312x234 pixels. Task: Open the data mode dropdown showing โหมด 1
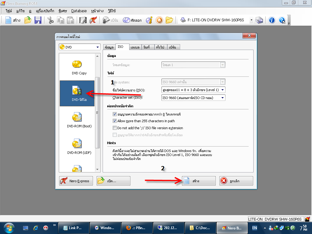tap(193, 65)
